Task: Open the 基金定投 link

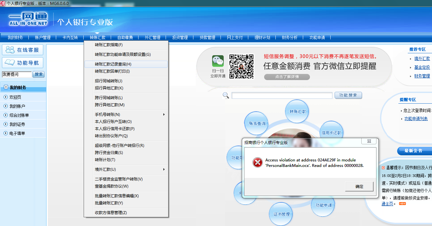Action: 422,67
